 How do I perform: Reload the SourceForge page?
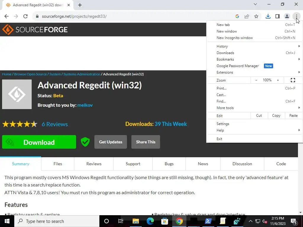(25, 16)
